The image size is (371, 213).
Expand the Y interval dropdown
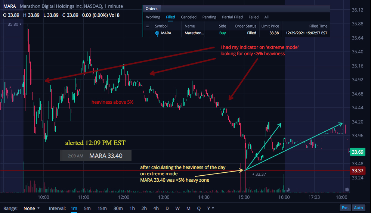pyautogui.click(x=210, y=208)
